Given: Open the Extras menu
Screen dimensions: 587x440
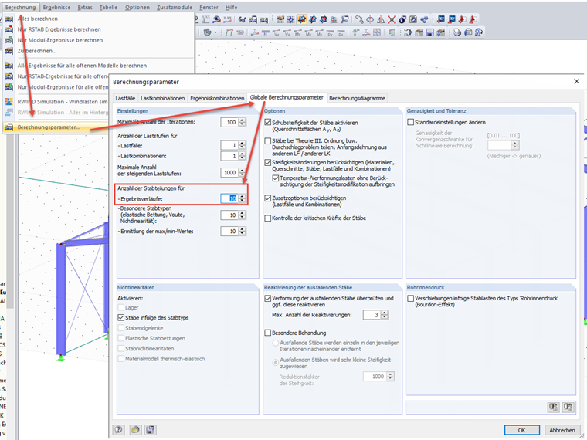Looking at the screenshot, I should coord(85,8).
